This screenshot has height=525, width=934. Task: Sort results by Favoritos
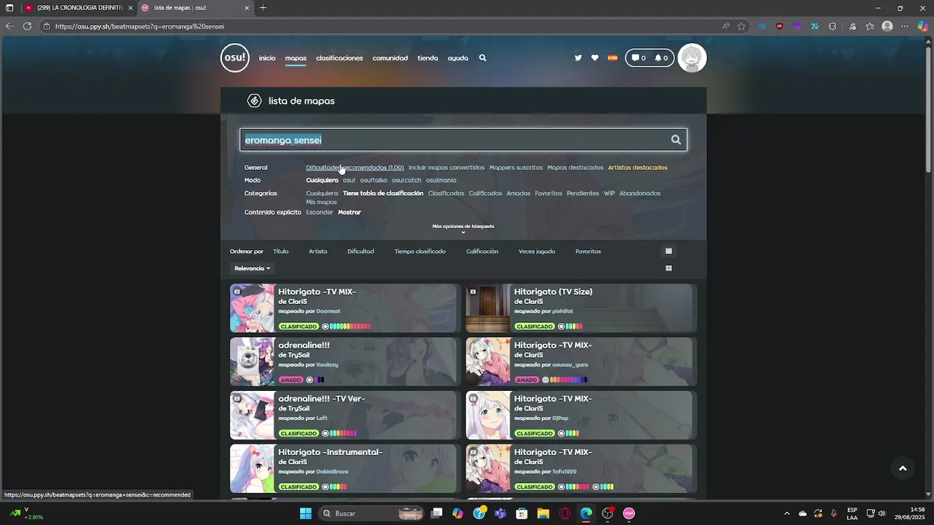tap(588, 251)
